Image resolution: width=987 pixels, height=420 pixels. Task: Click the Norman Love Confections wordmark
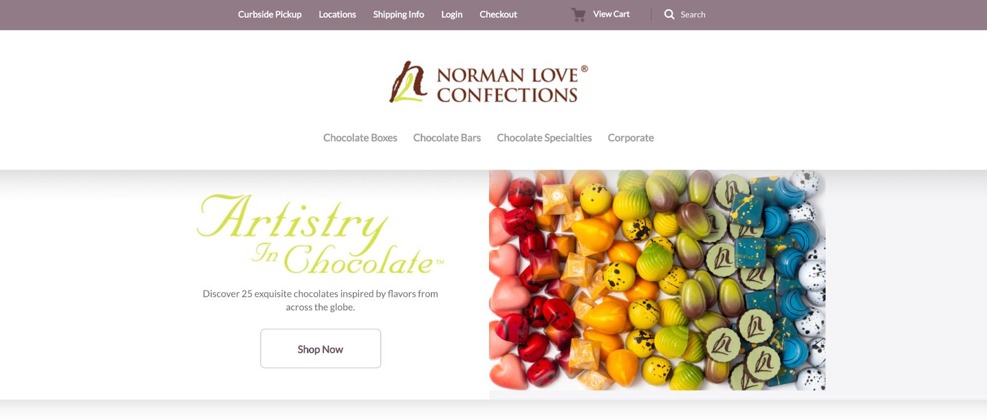508,84
